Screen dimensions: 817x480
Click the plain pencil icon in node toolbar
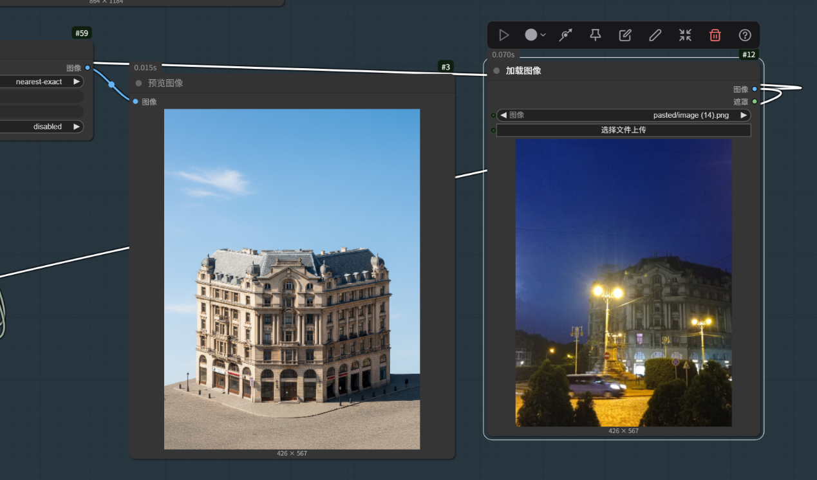point(655,35)
